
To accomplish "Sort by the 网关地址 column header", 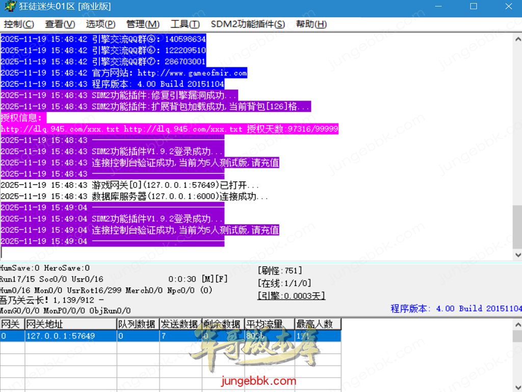I will click(70, 324).
